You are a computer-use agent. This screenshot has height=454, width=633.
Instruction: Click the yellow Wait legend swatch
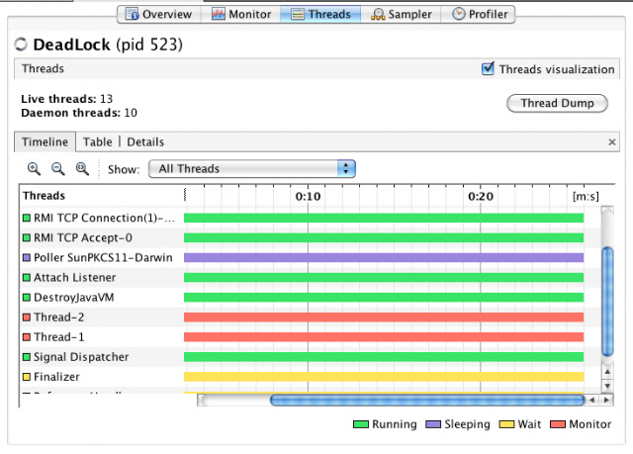click(506, 424)
